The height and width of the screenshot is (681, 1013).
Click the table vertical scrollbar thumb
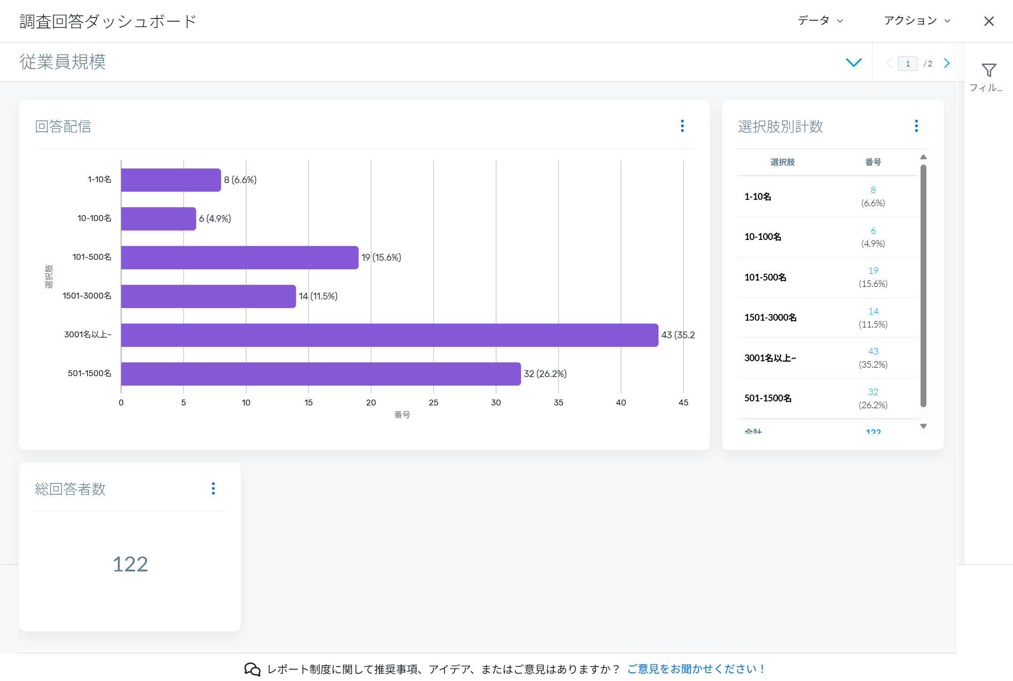click(923, 286)
